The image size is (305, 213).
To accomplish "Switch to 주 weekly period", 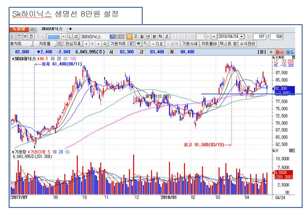I will coord(136,36).
